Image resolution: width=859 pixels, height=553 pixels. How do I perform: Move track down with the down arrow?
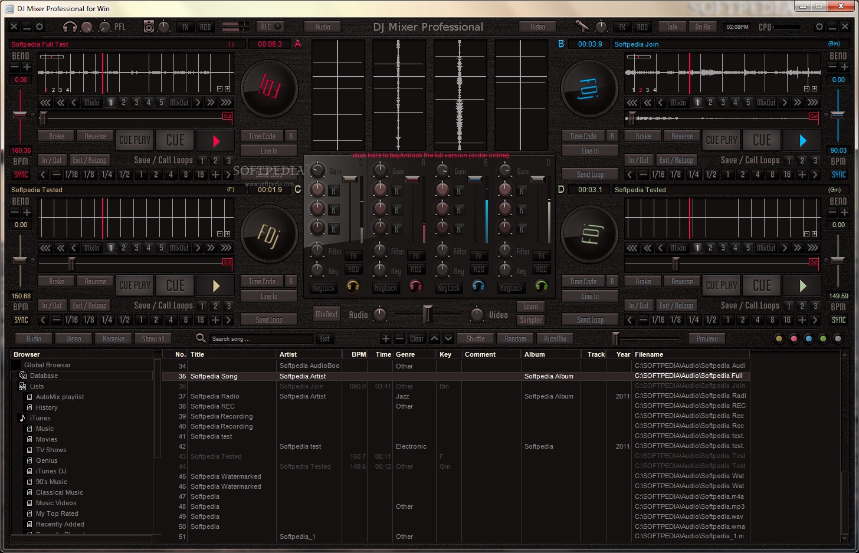tap(448, 338)
